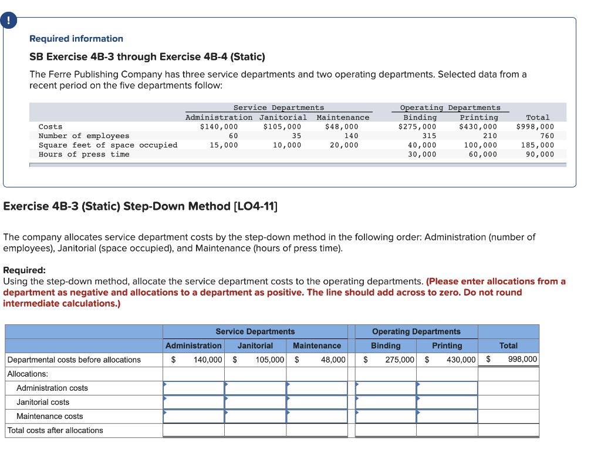Click the Total costs after allocations Administration cell
Viewport: 601px width, 473px height.
(193, 430)
